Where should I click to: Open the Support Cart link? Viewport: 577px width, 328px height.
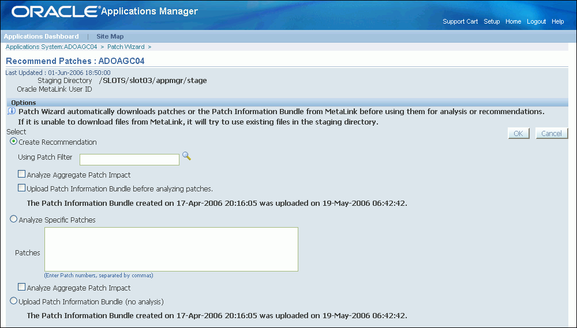pyautogui.click(x=460, y=22)
